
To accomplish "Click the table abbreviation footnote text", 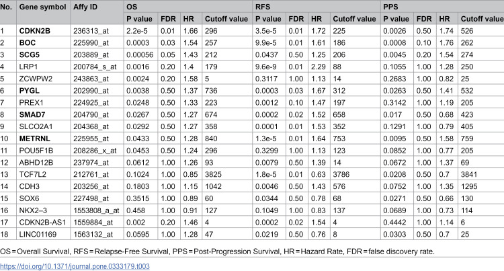I will [217, 251].
